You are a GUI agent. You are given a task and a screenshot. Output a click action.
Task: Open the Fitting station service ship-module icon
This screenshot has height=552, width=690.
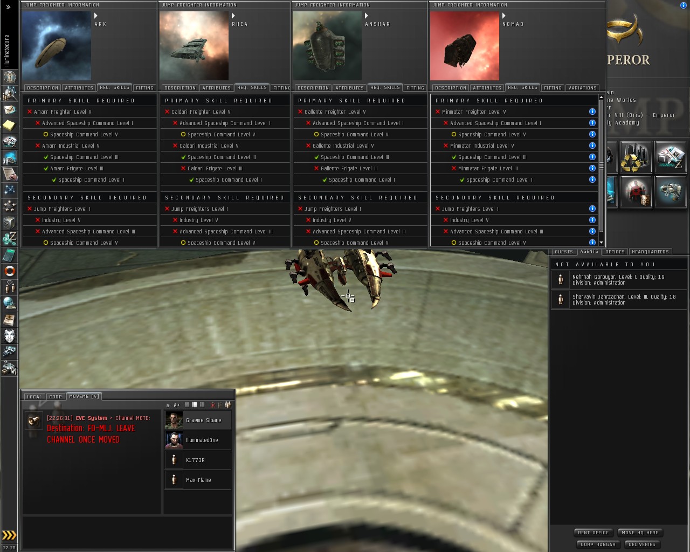click(x=670, y=191)
